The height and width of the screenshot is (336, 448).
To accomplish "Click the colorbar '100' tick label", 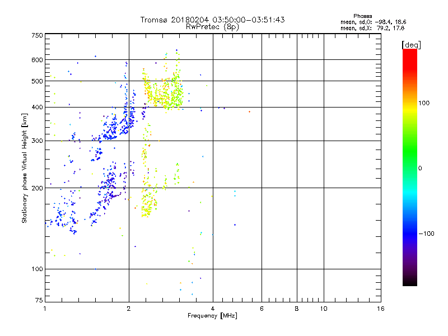I will pos(424,103).
